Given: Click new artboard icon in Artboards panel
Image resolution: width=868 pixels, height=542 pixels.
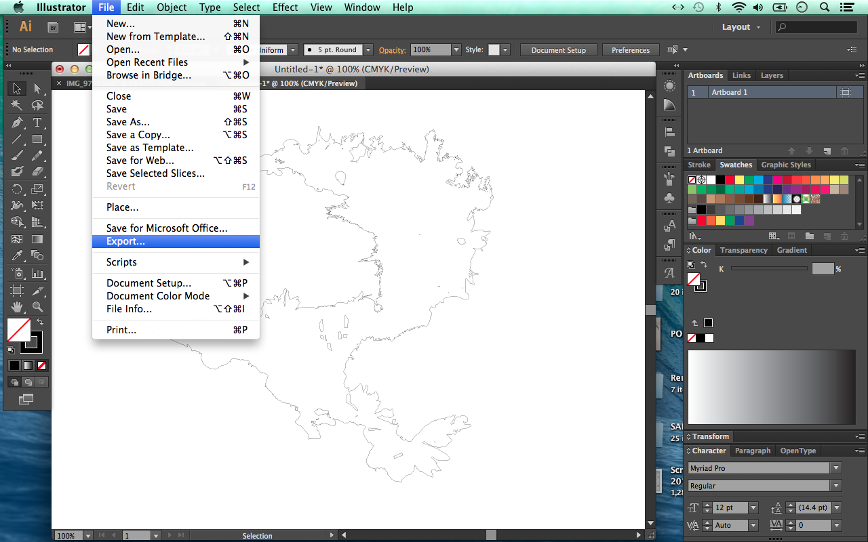Looking at the screenshot, I should tap(827, 150).
